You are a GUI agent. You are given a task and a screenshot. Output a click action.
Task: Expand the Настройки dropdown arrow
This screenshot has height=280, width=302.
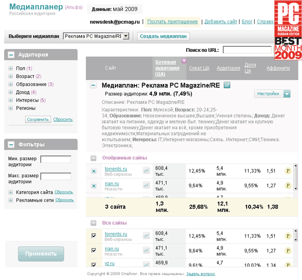[x=287, y=94]
